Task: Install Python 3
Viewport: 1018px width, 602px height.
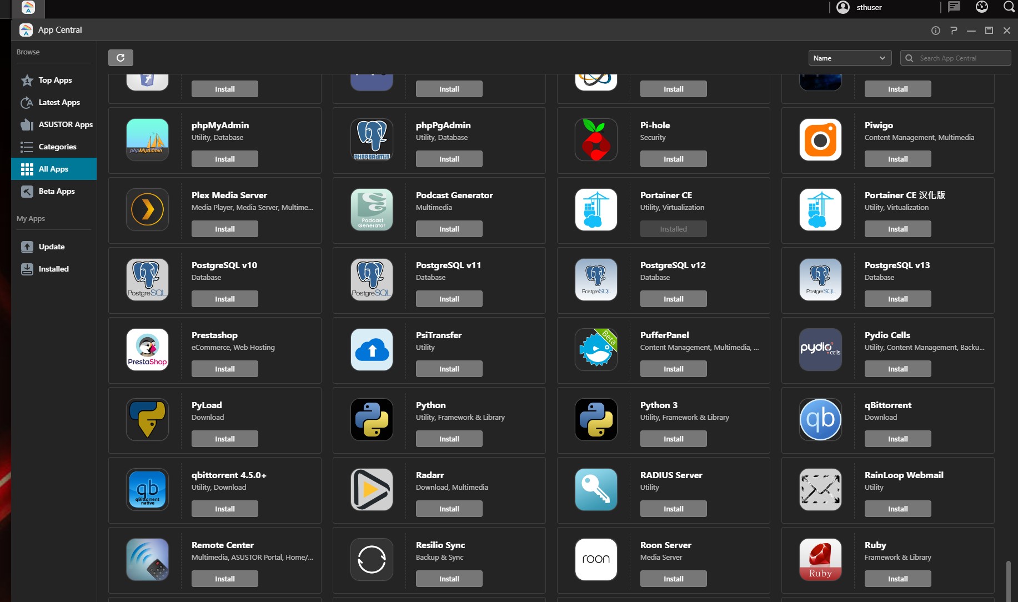Action: tap(674, 439)
